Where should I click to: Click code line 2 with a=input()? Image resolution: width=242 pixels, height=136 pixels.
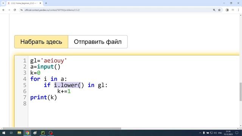tap(45, 66)
